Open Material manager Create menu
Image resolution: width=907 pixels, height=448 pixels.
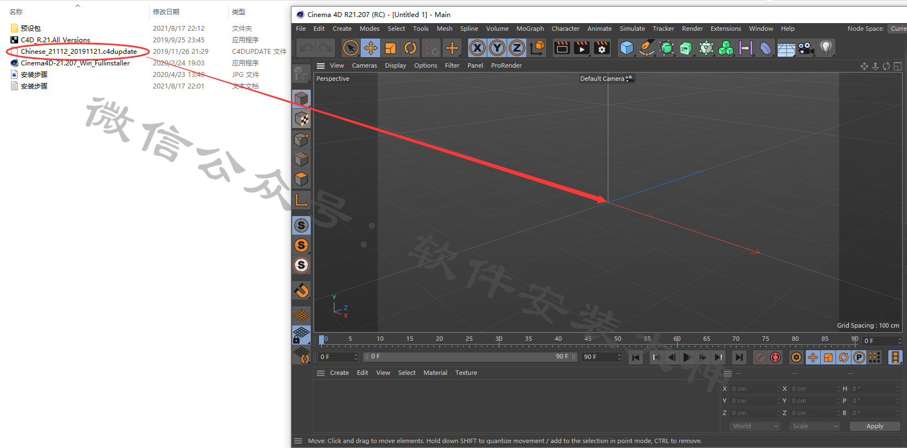[339, 373]
